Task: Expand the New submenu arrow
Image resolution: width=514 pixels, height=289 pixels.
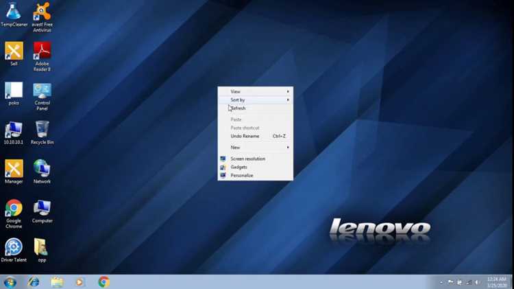Action: [x=288, y=148]
